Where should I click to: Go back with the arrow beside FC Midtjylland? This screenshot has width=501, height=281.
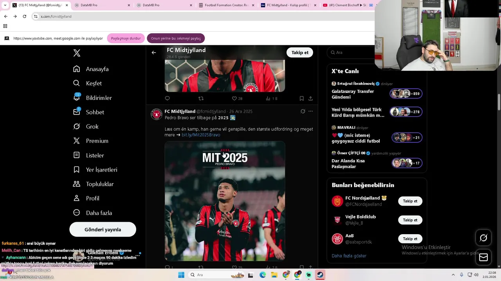coord(154,52)
